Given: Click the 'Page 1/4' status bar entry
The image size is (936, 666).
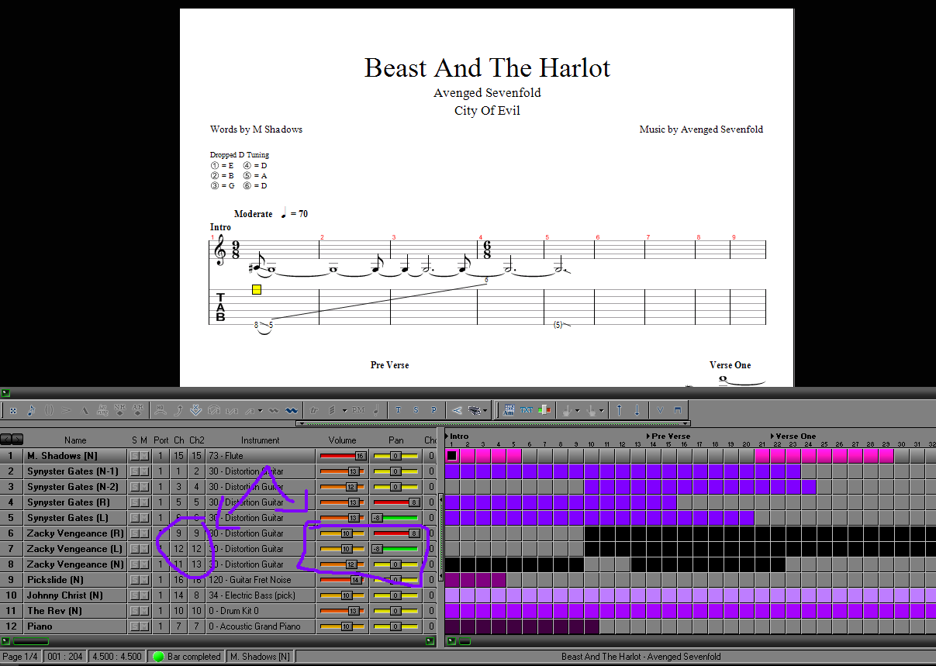Looking at the screenshot, I should coord(21,657).
